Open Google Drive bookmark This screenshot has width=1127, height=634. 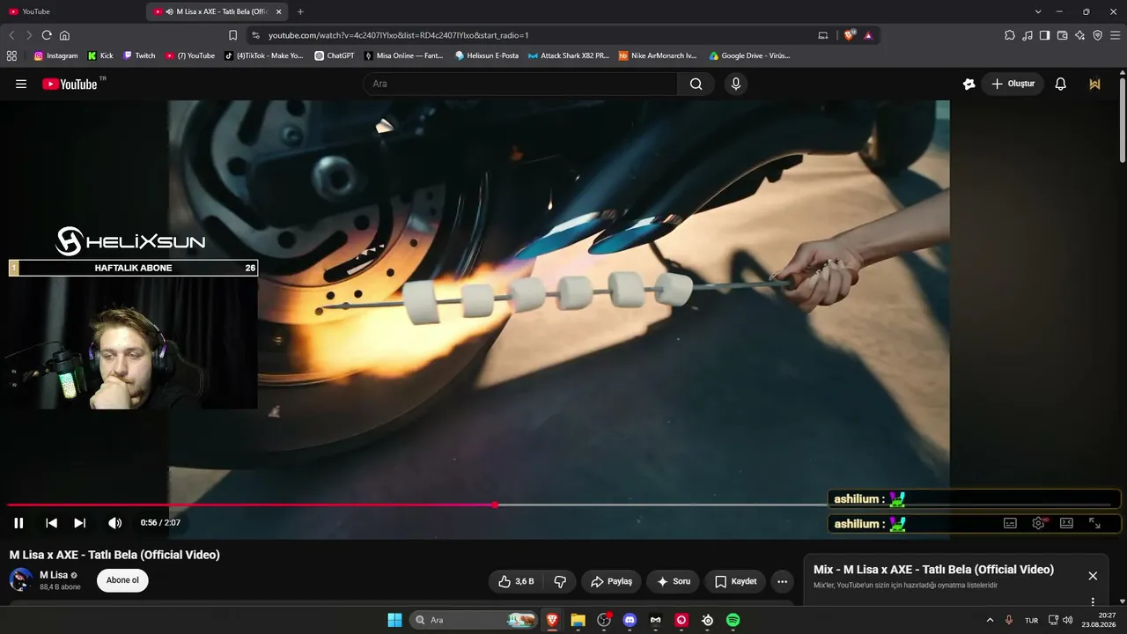[x=749, y=55]
